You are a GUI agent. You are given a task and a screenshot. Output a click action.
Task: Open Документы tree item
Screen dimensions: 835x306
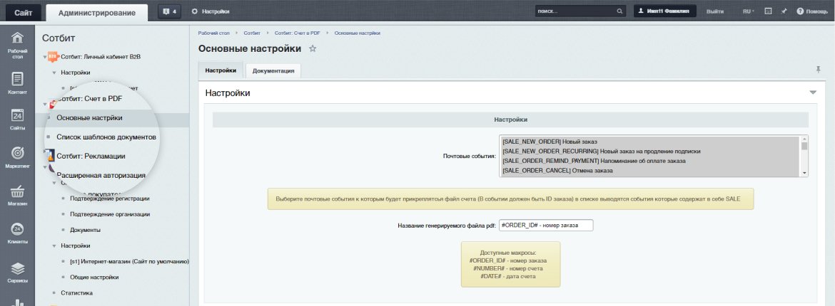85,230
